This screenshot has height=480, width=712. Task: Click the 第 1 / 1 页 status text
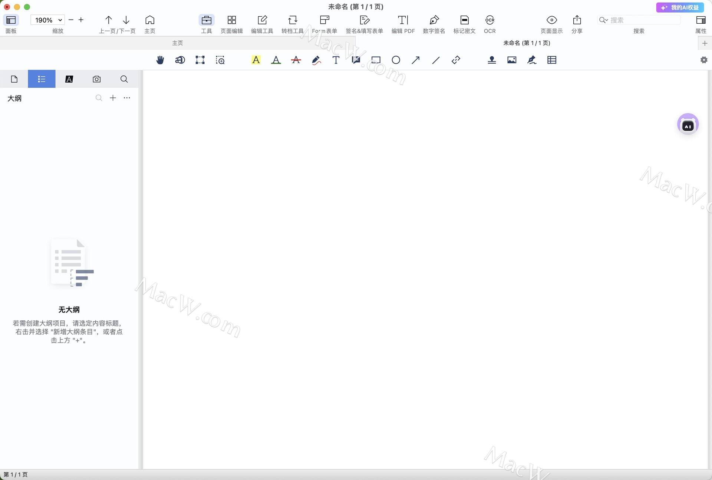click(x=16, y=475)
